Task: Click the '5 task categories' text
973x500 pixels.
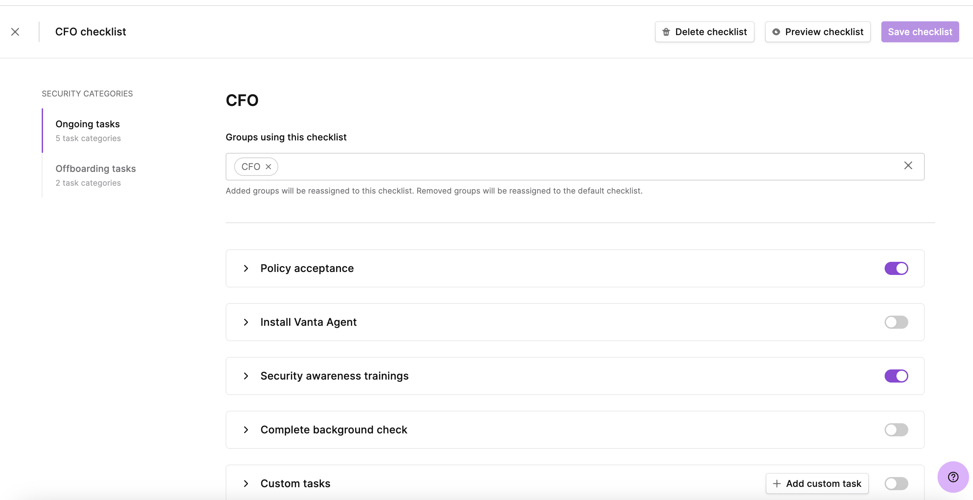Action: coord(88,138)
